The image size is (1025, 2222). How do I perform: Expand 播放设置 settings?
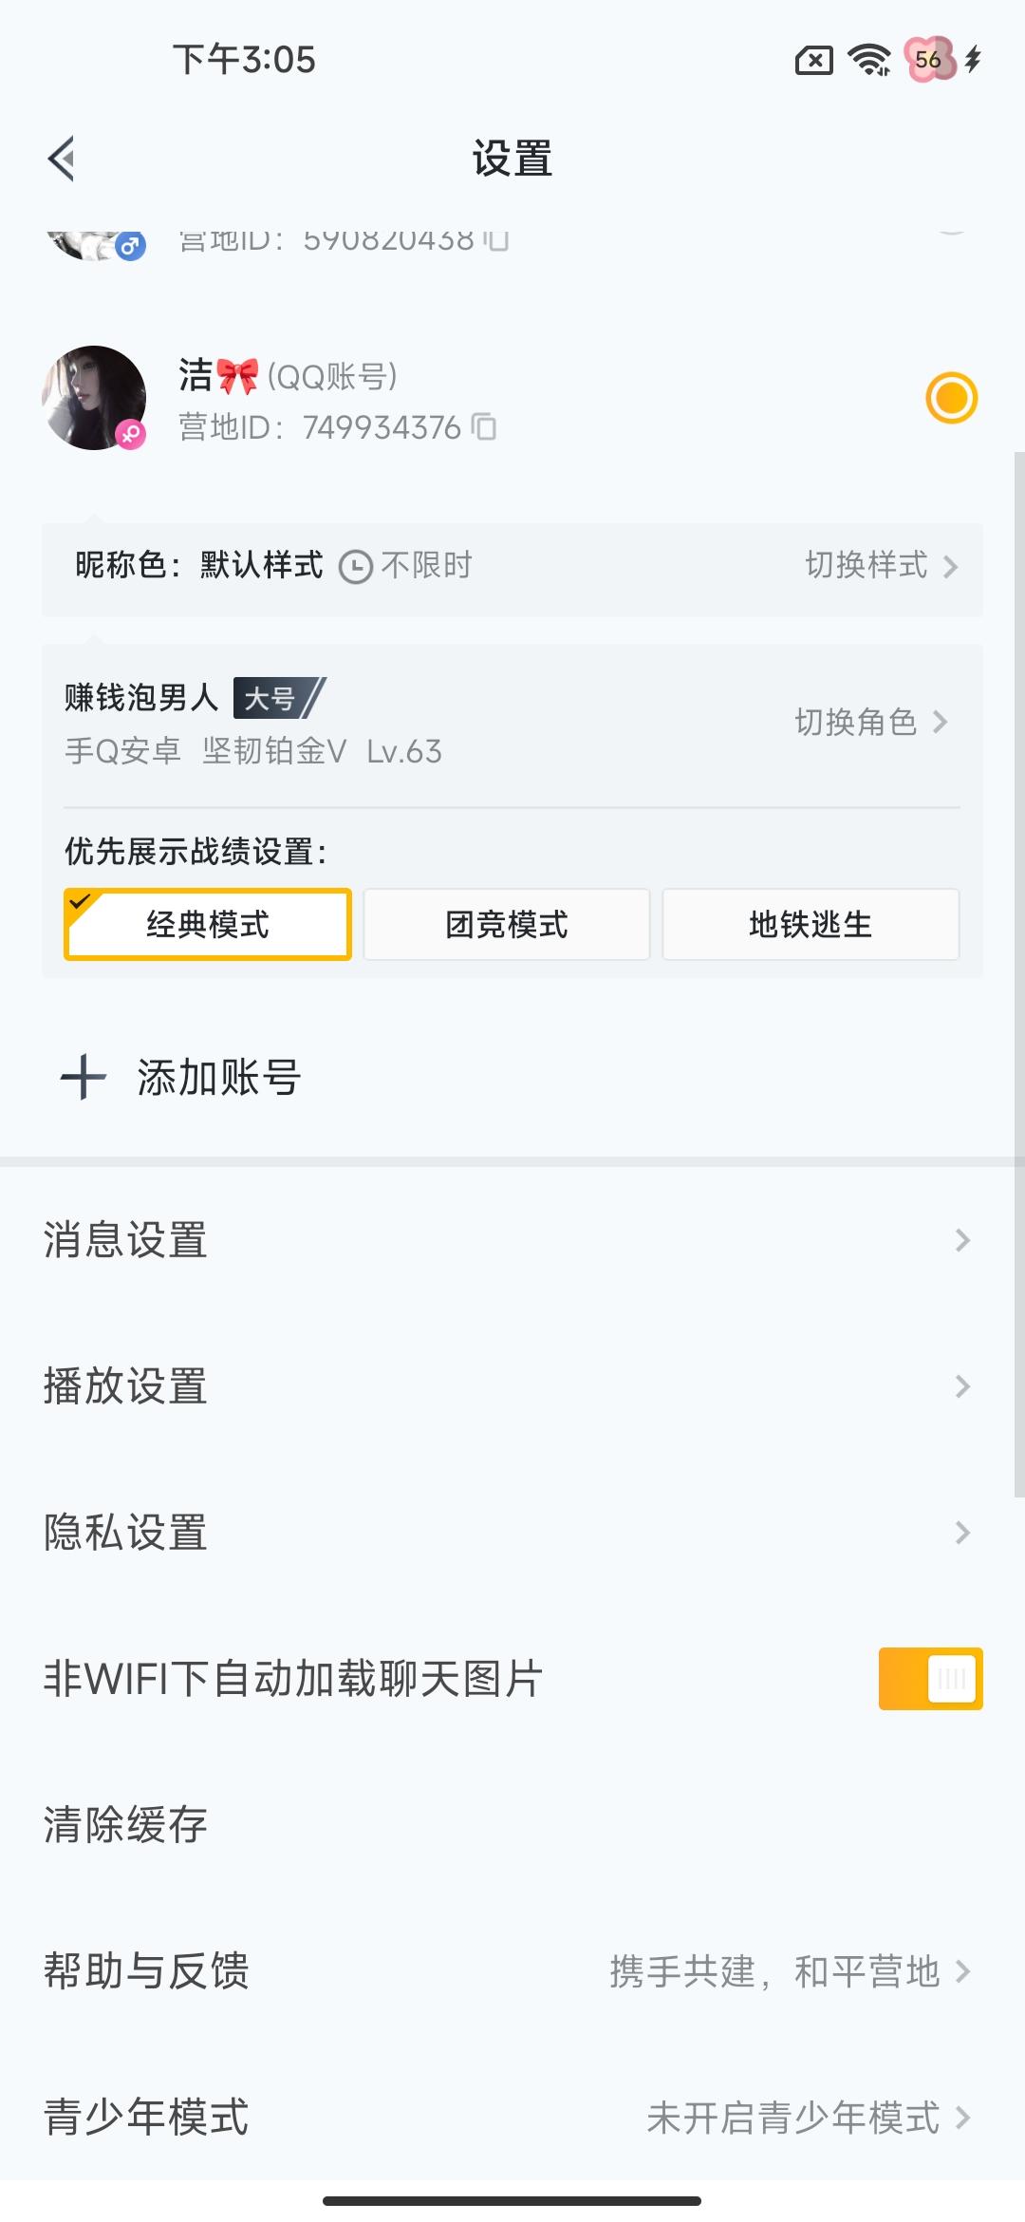(x=962, y=1384)
